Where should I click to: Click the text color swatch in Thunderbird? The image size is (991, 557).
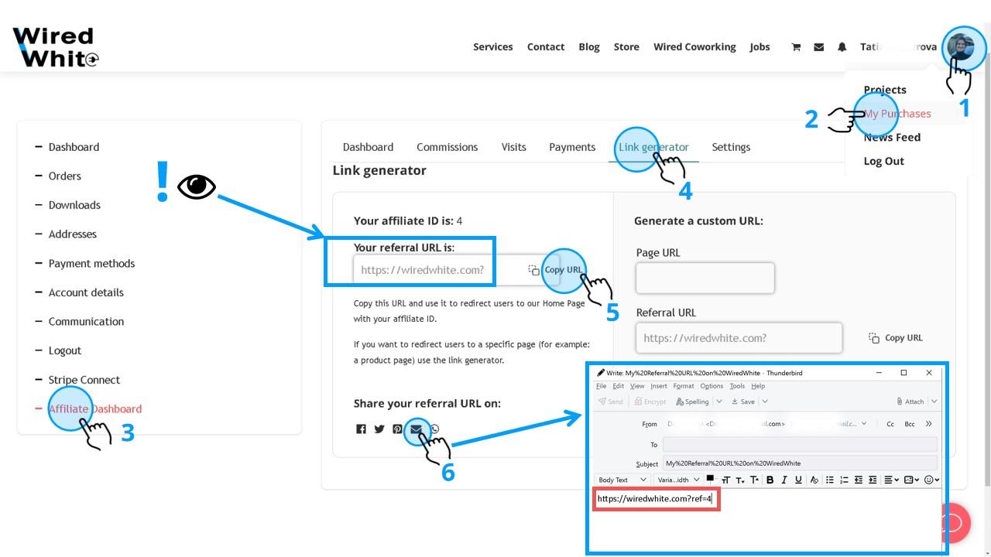[710, 478]
